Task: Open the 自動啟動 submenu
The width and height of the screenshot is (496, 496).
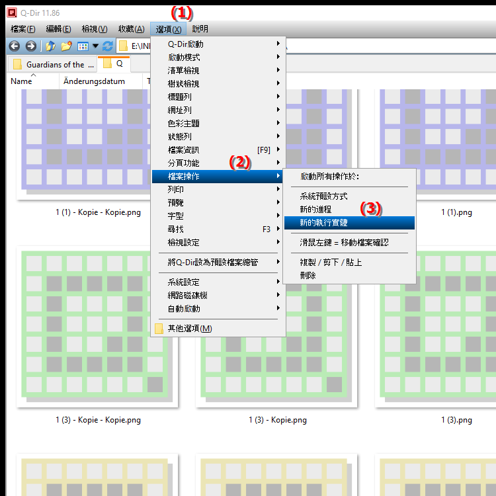Action: [219, 309]
